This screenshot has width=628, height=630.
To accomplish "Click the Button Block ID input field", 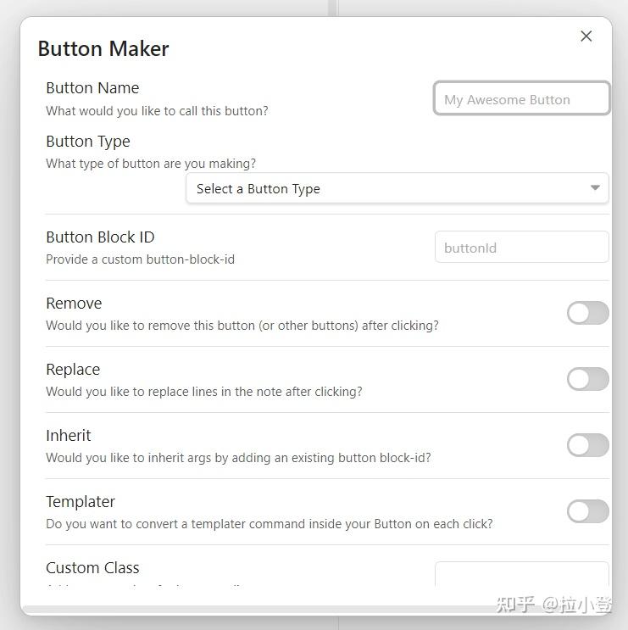I will 521,248.
